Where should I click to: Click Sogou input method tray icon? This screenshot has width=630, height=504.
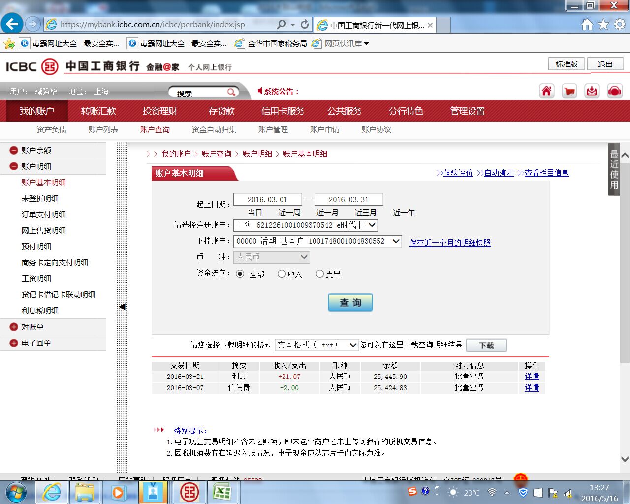[x=412, y=491]
